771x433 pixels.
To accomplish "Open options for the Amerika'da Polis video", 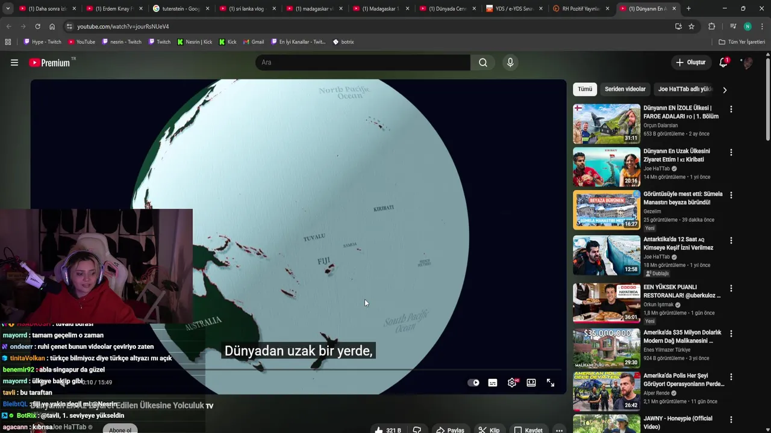I will (731, 377).
